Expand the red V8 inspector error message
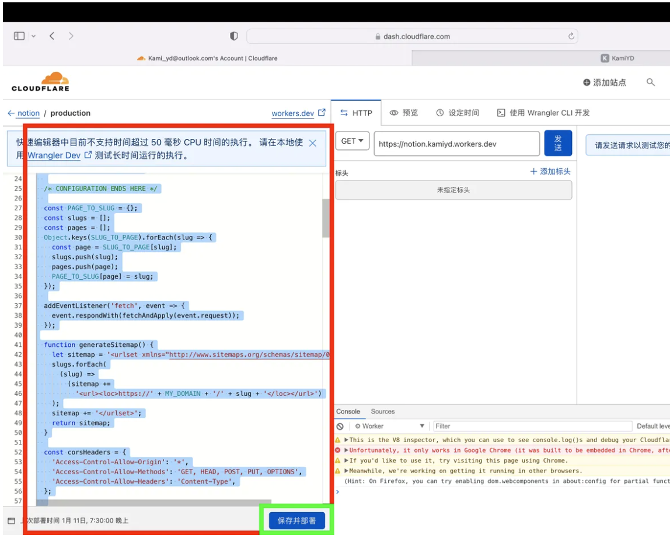670x542 pixels. (x=346, y=450)
